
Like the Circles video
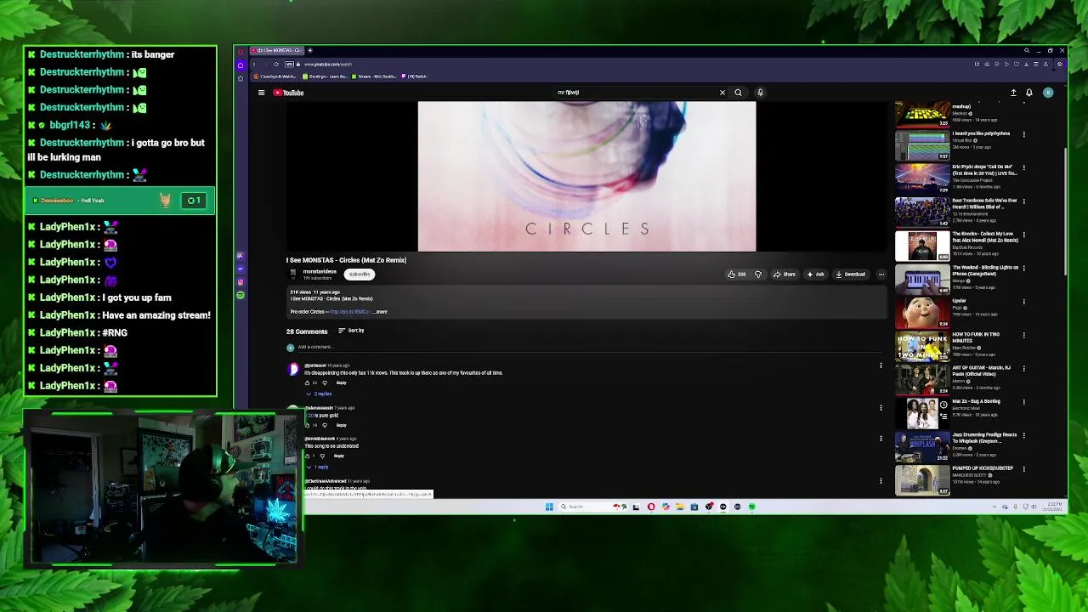737,275
